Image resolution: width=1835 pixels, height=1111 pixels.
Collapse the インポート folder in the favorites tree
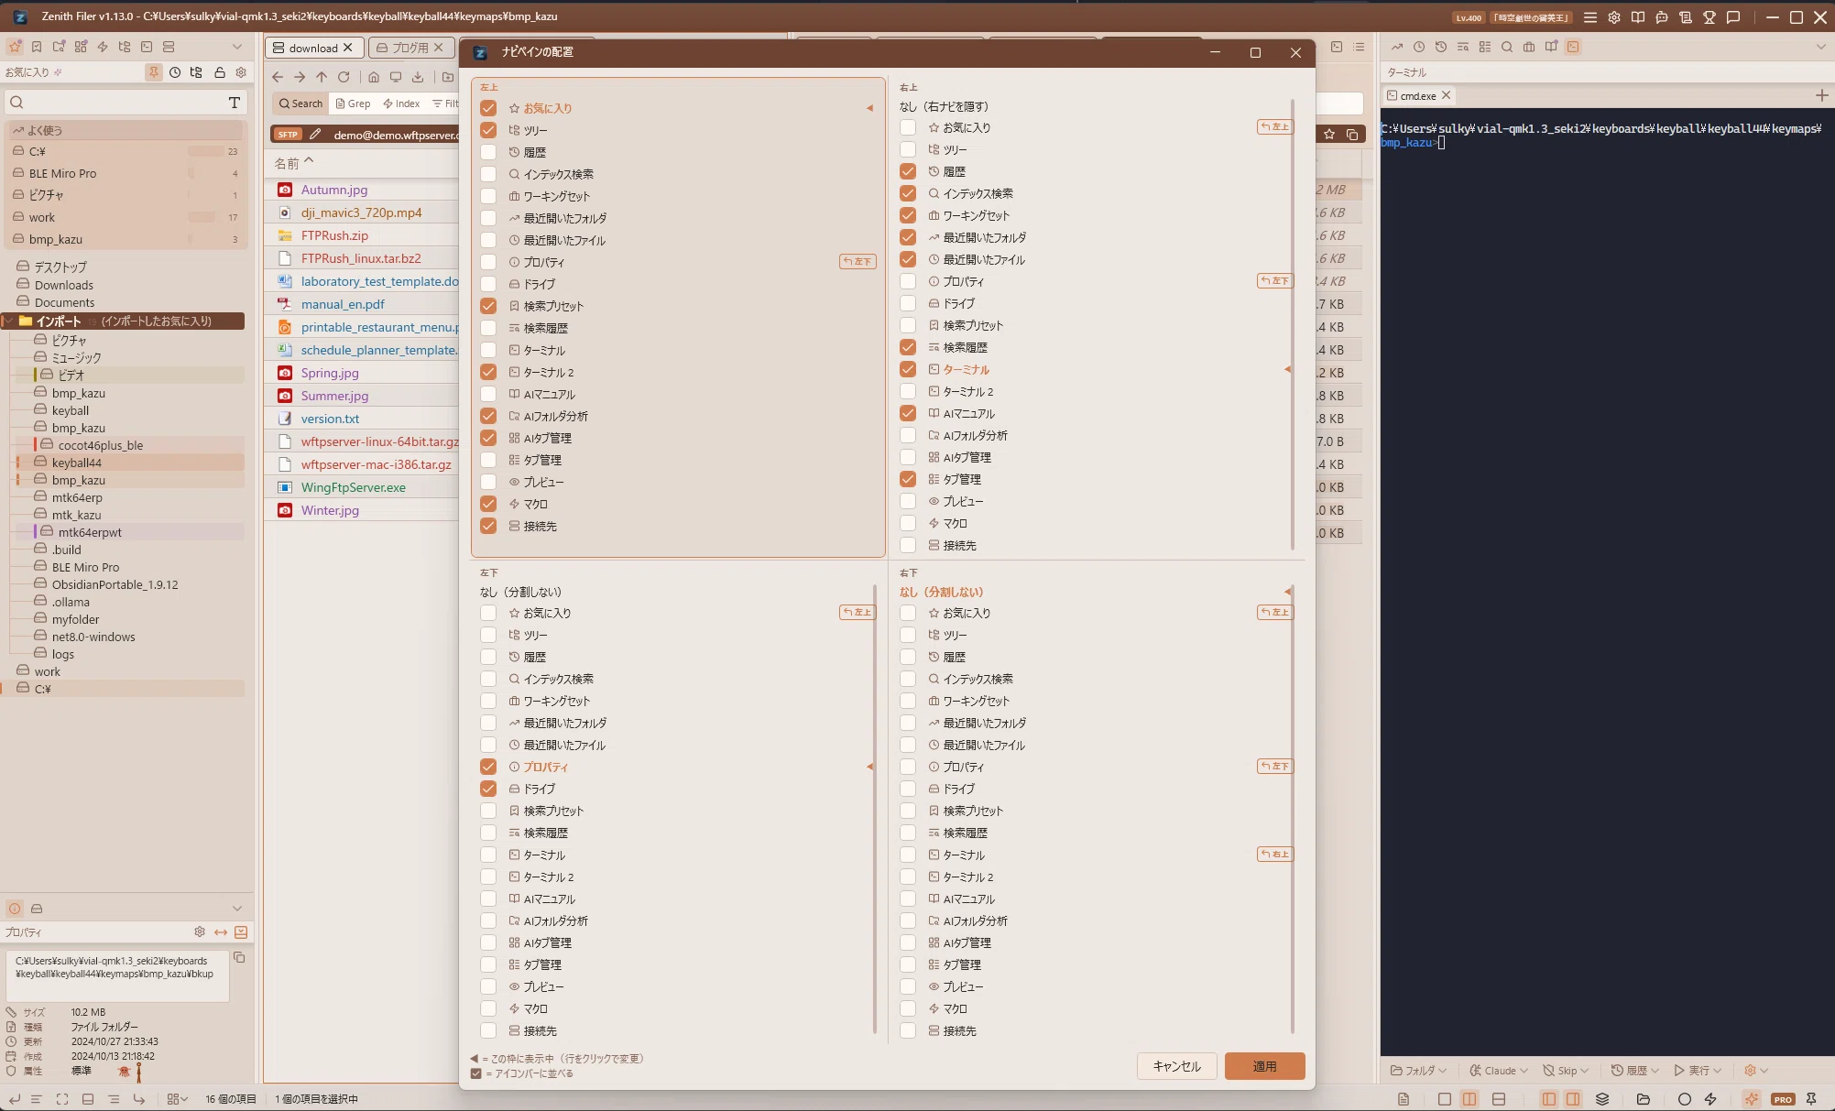click(8, 321)
